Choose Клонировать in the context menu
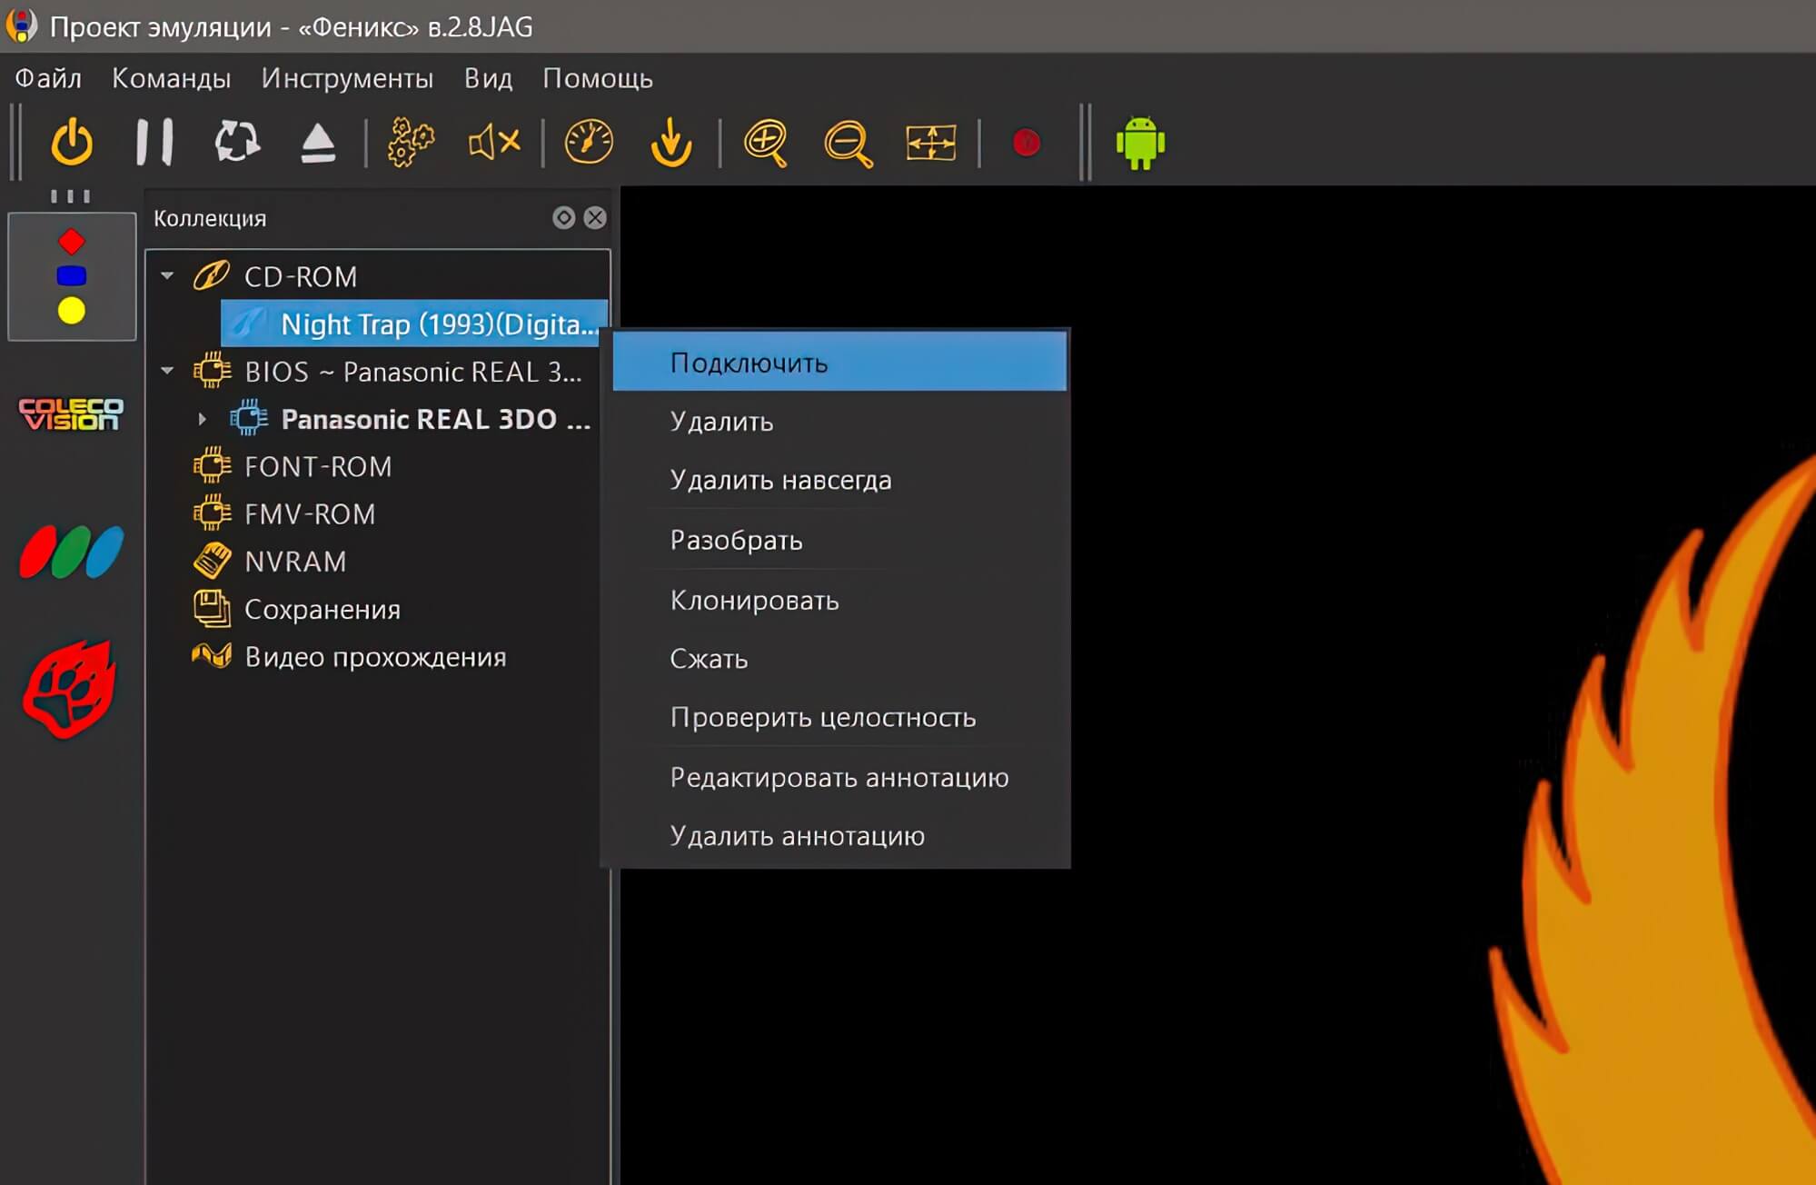The width and height of the screenshot is (1816, 1185). click(x=839, y=601)
